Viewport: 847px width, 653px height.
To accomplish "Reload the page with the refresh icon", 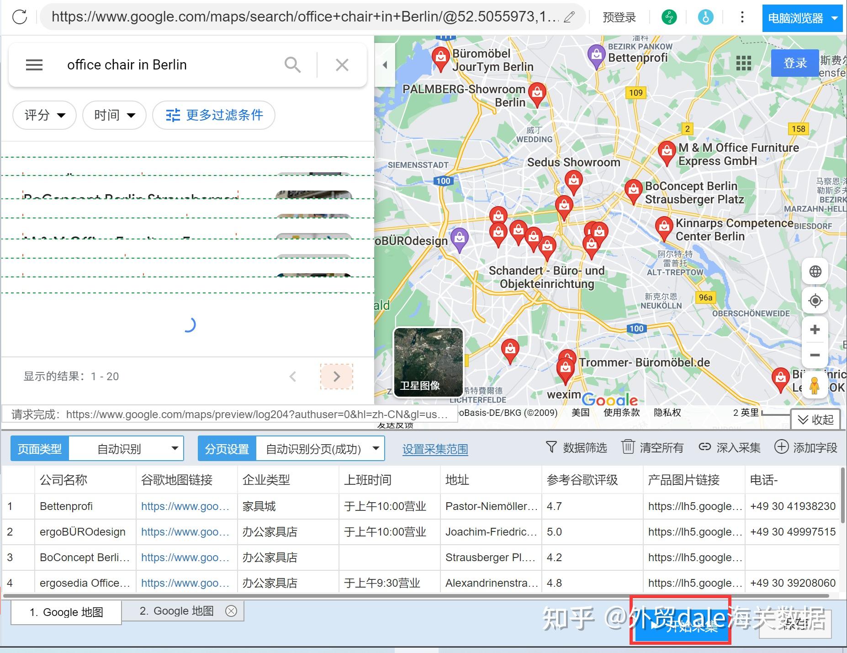I will pos(20,17).
